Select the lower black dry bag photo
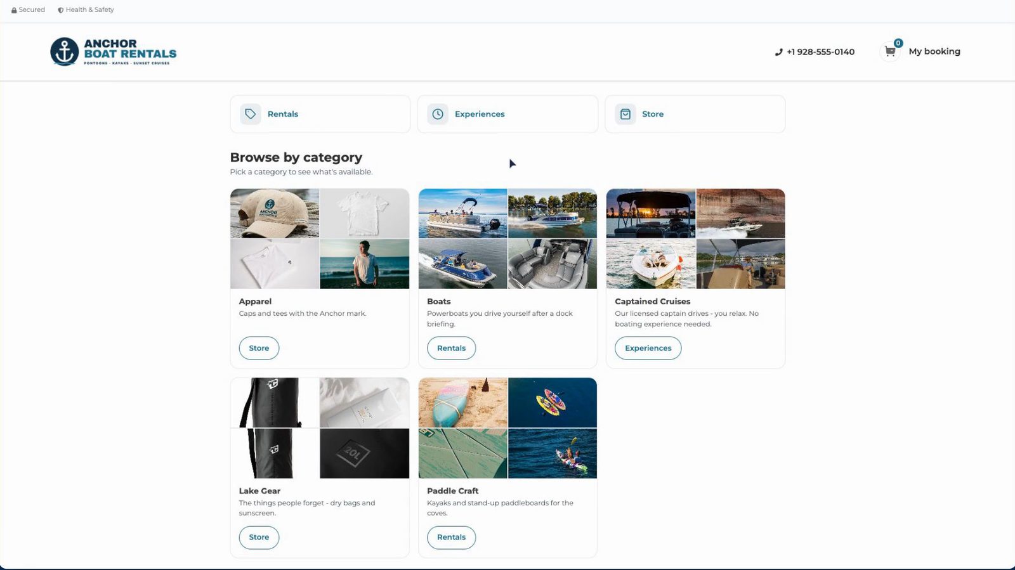1015x570 pixels. pyautogui.click(x=275, y=453)
